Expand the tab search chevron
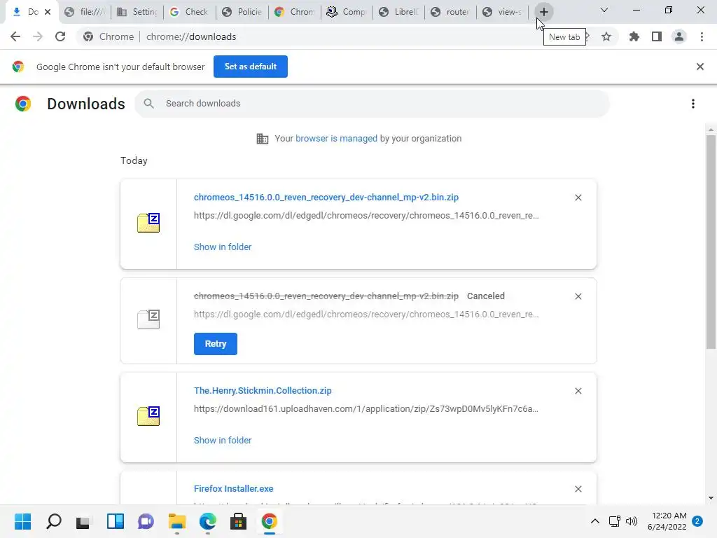 (604, 10)
